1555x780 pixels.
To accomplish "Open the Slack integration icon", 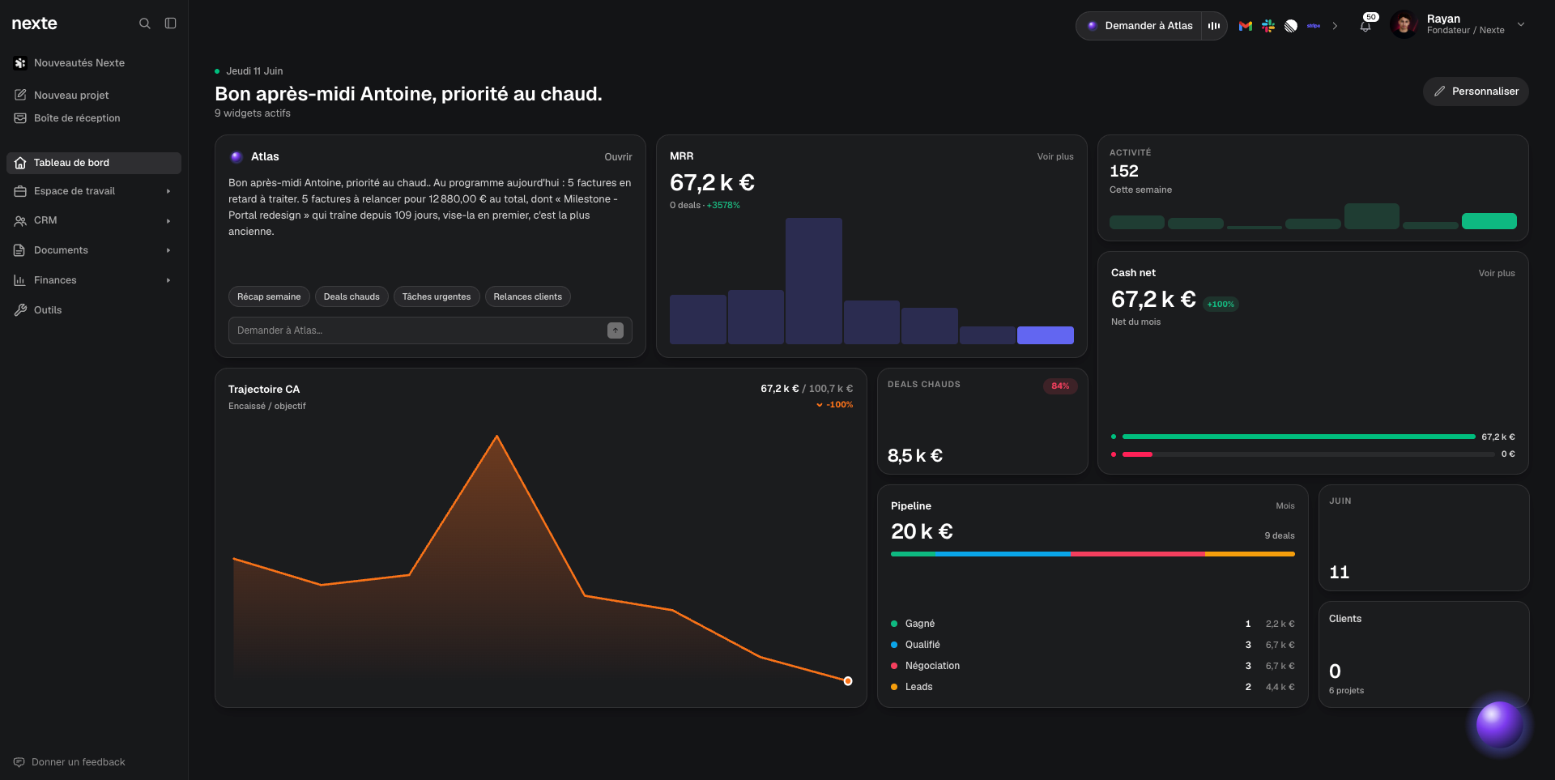I will click(1268, 26).
